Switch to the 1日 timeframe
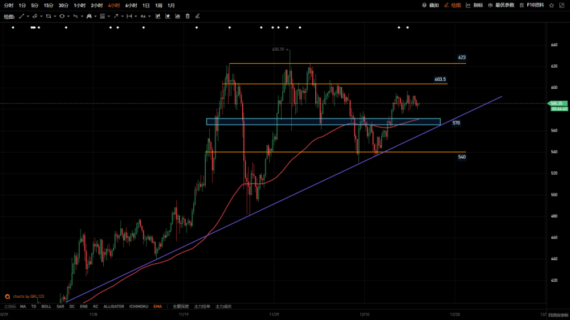The image size is (570, 320). tap(146, 6)
